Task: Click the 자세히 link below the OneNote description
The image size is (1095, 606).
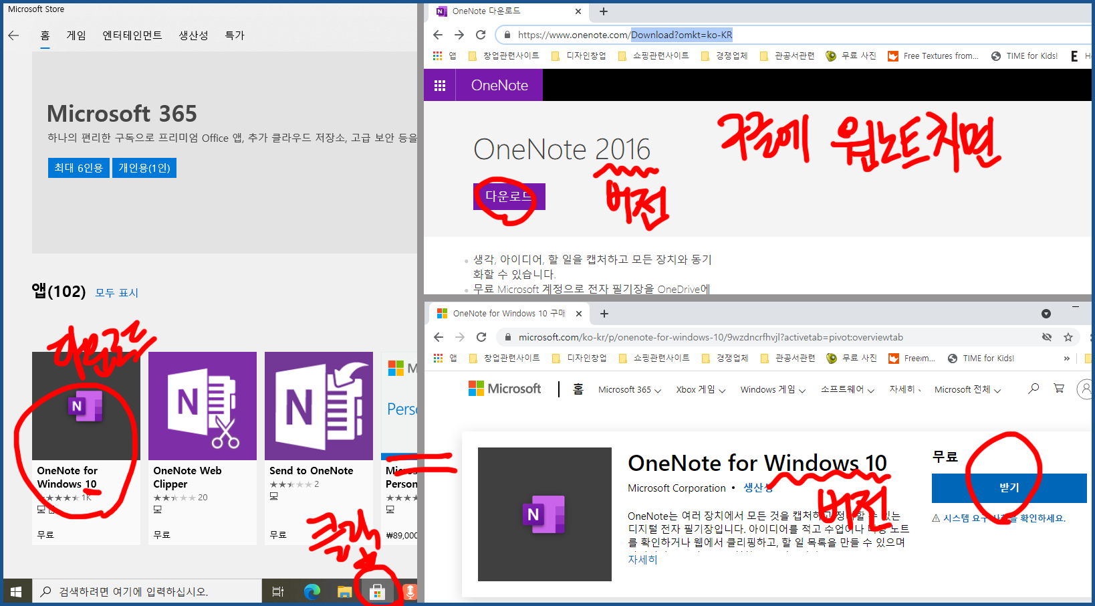Action: (x=642, y=560)
